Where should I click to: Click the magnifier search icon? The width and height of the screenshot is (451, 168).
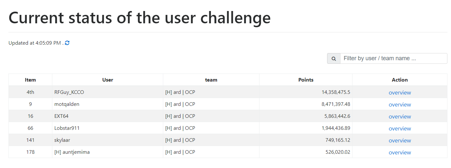pos(334,59)
